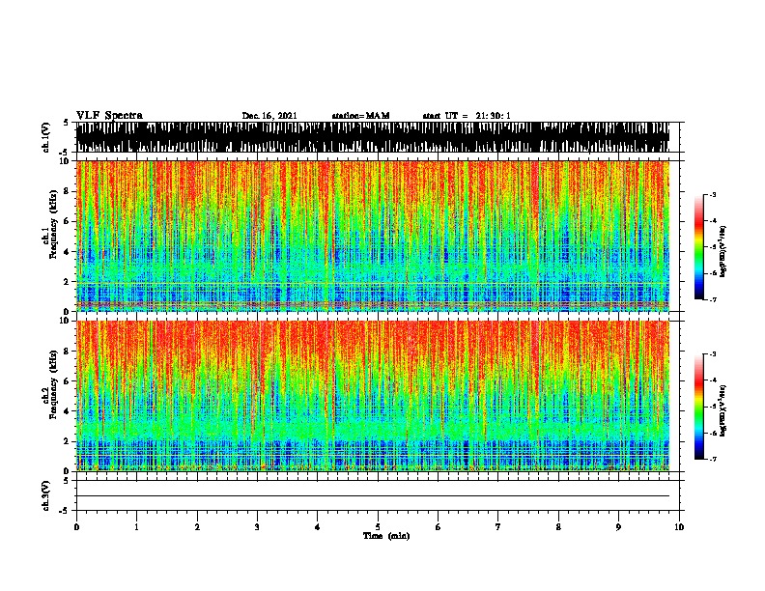Click time axis tick label "6"

(439, 526)
